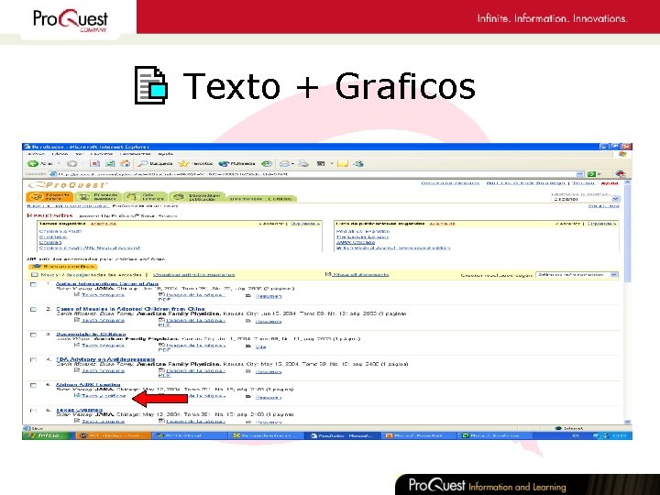660x495 pixels.
Task: Click the red Ayuda link at top right
Action: (x=610, y=183)
